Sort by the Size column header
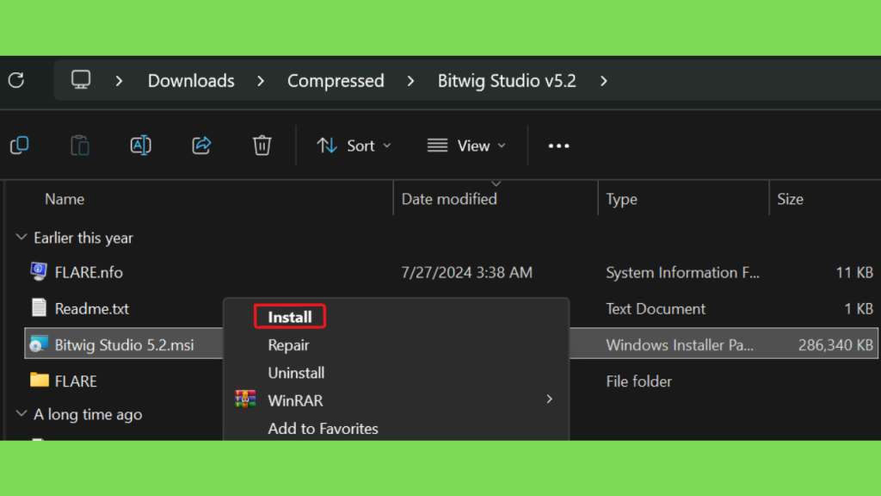The height and width of the screenshot is (496, 881). click(x=790, y=199)
